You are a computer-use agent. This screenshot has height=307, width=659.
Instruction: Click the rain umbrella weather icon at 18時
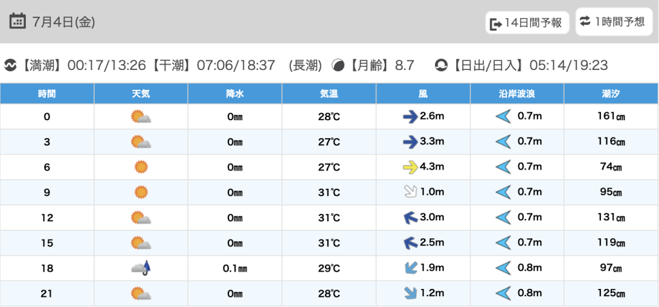pos(141,268)
